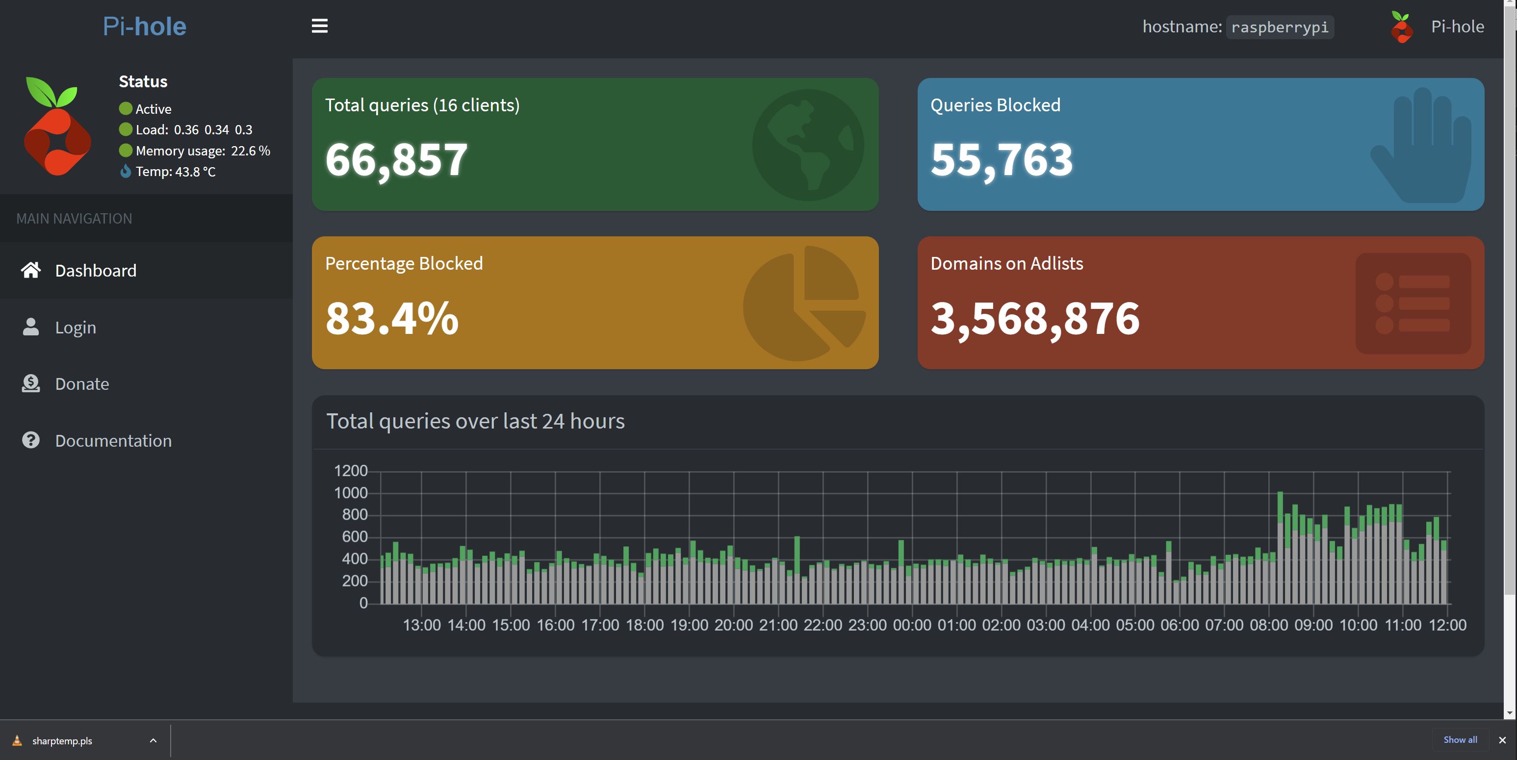Click the small Pi-hole logo in top right

[1402, 27]
